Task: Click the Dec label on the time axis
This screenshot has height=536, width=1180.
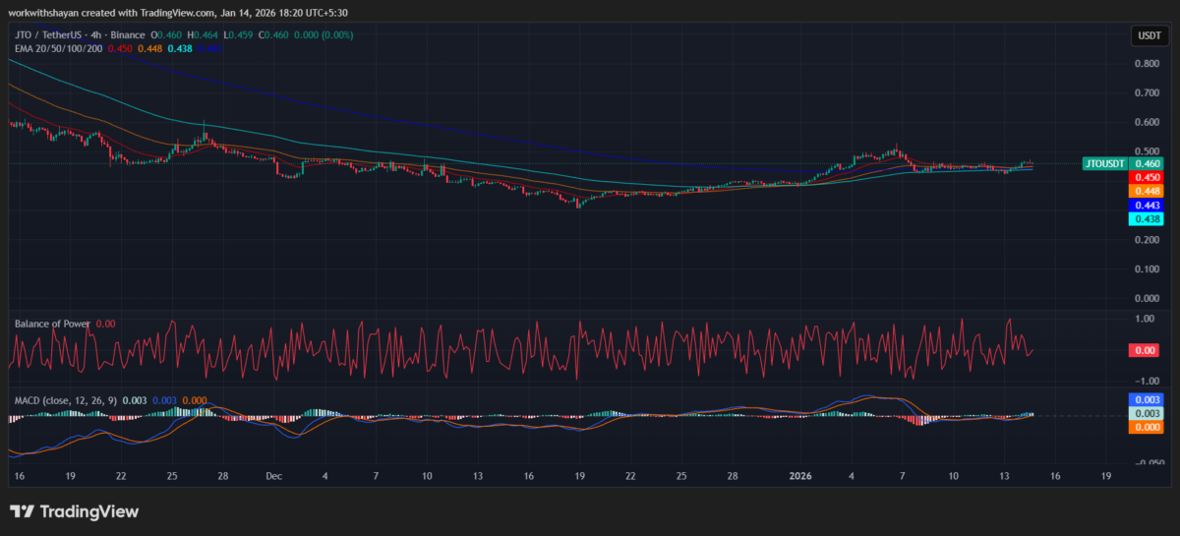Action: [273, 475]
